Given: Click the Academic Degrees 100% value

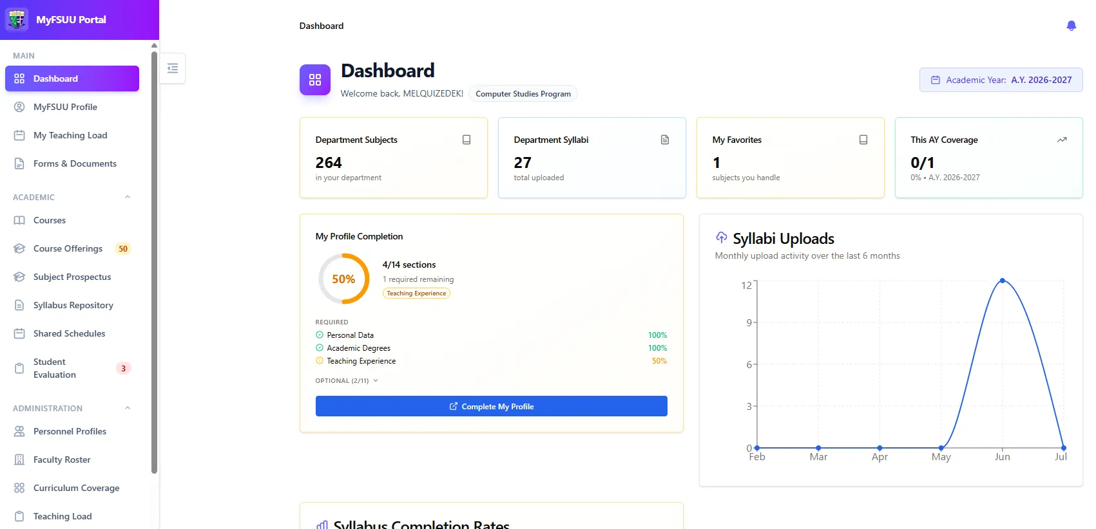Looking at the screenshot, I should [657, 348].
